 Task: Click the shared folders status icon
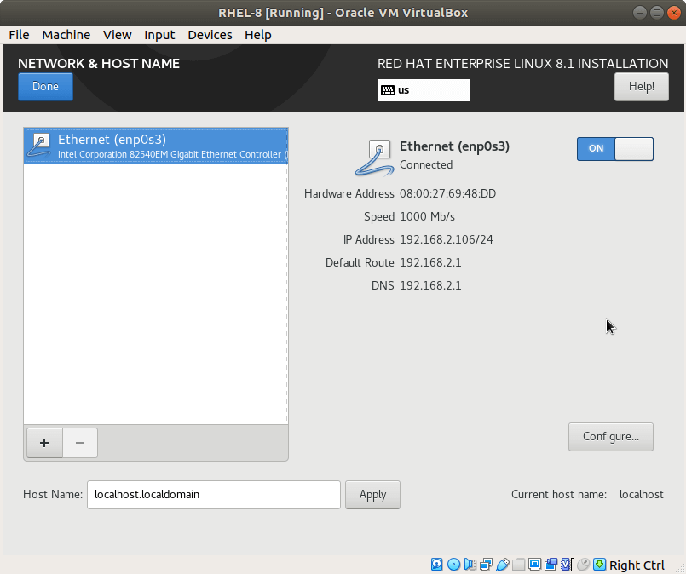click(518, 565)
